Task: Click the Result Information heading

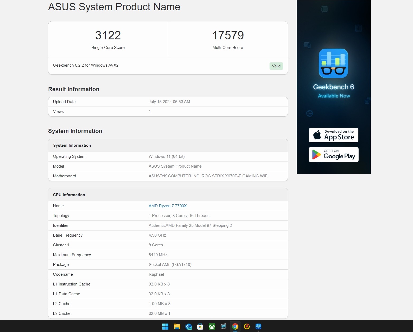Action: coord(74,89)
